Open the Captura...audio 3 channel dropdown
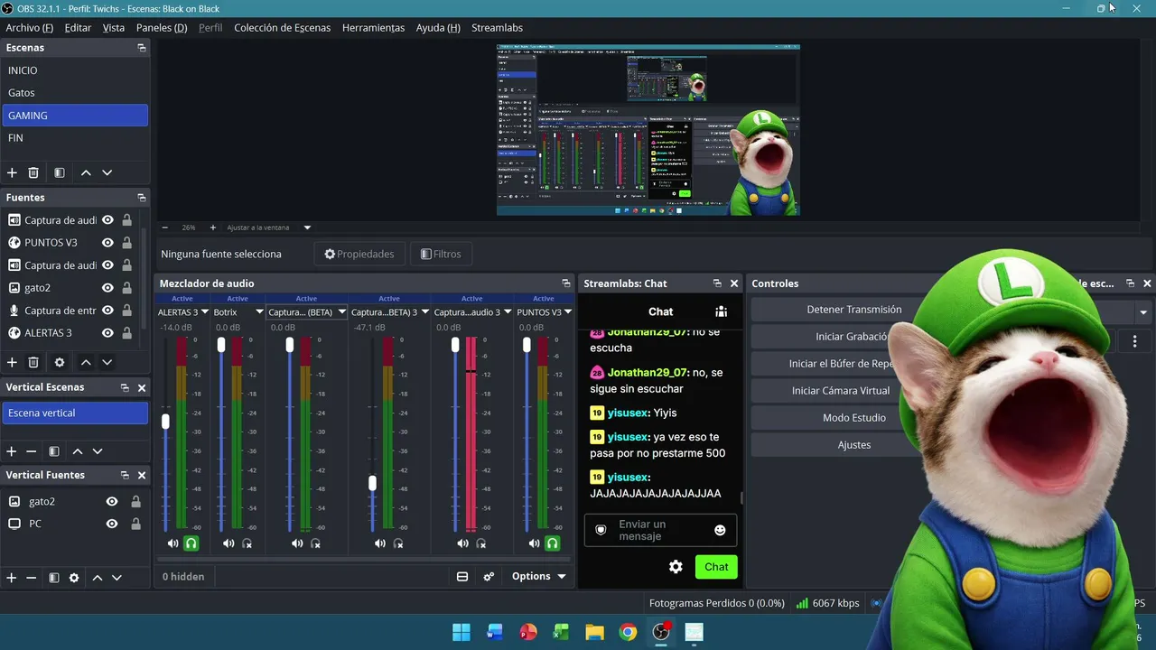This screenshot has width=1156, height=650. [508, 312]
